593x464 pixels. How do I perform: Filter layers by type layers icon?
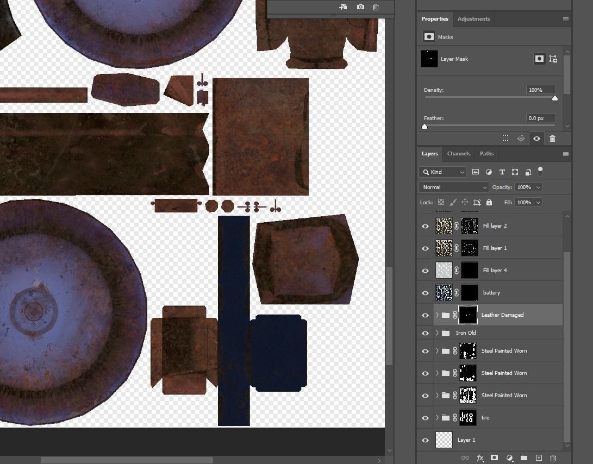coord(502,172)
